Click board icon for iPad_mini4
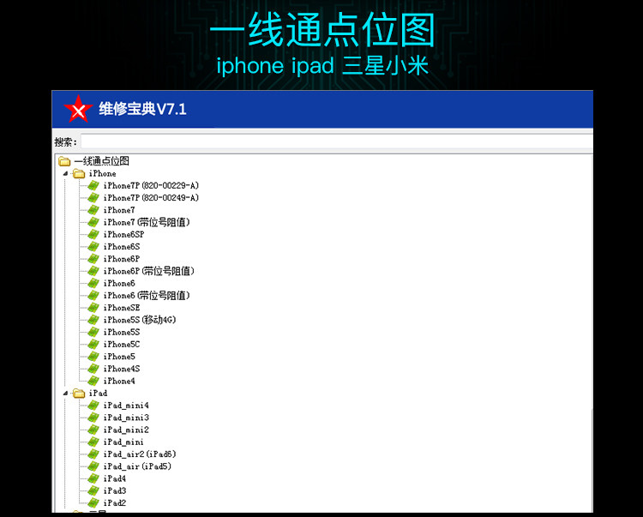Screen dimensions: 643x517 [x=93, y=406]
